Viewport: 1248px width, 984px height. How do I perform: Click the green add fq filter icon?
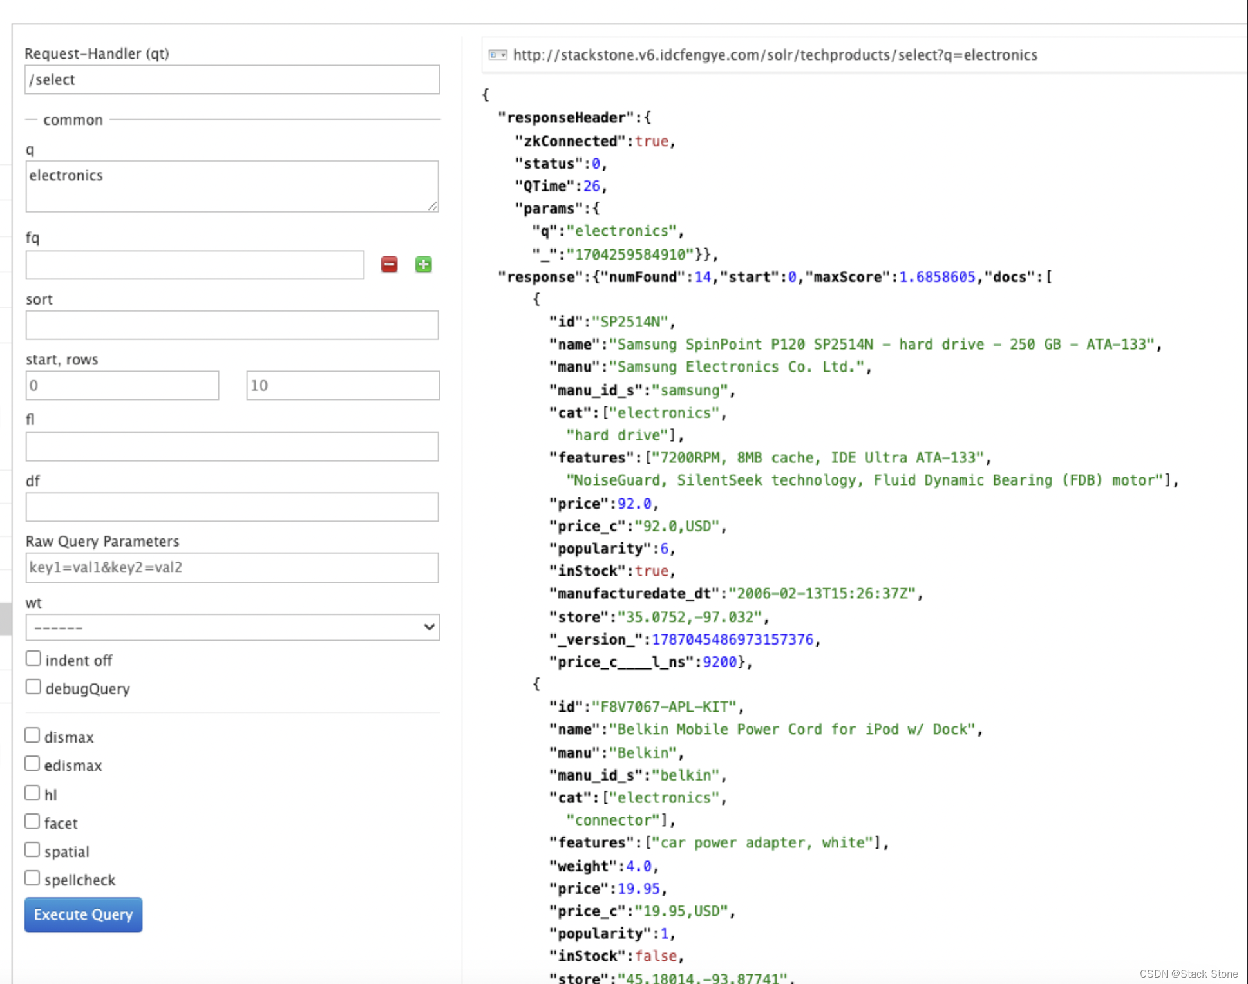click(423, 265)
